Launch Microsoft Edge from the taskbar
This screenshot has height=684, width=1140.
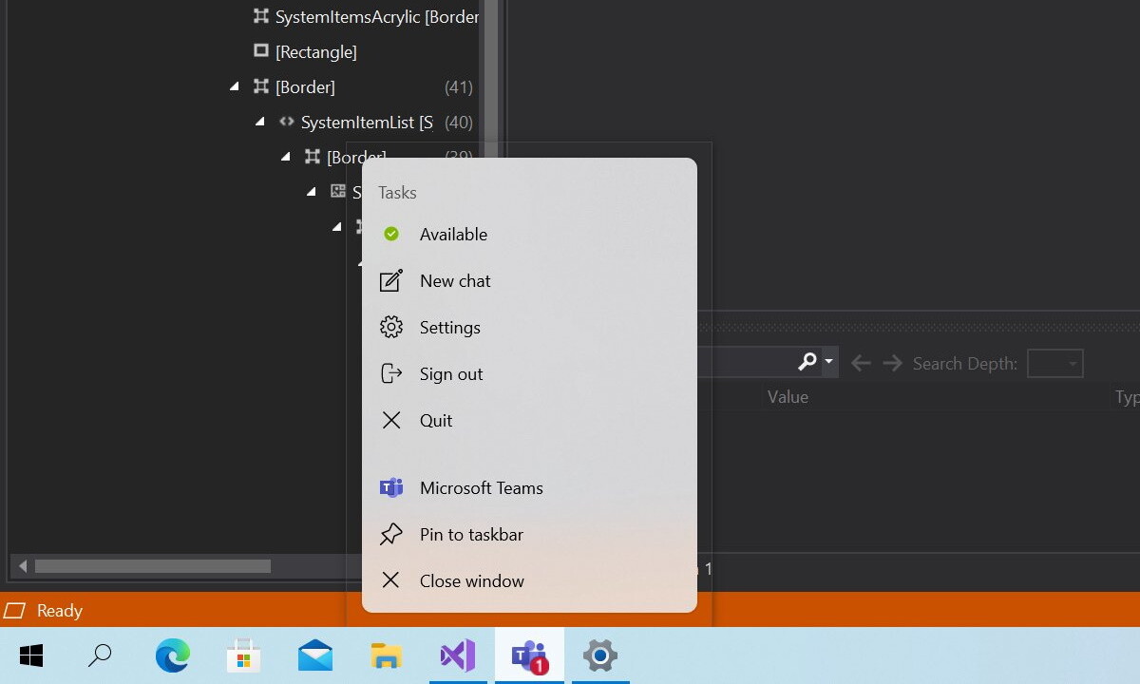point(172,655)
